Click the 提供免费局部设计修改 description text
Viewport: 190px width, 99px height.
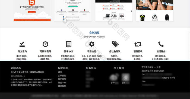click(161, 59)
